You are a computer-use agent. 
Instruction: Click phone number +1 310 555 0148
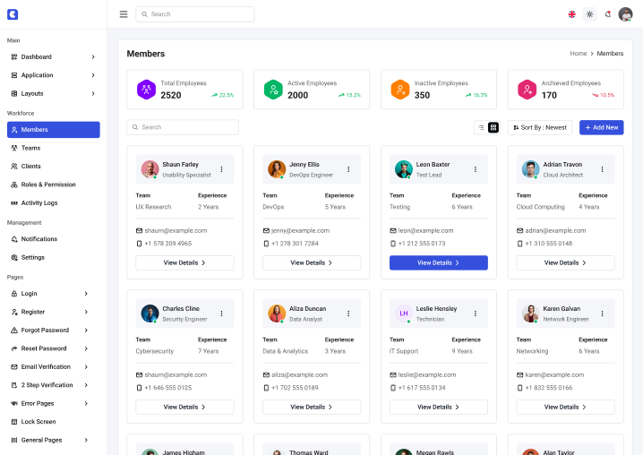pyautogui.click(x=549, y=244)
